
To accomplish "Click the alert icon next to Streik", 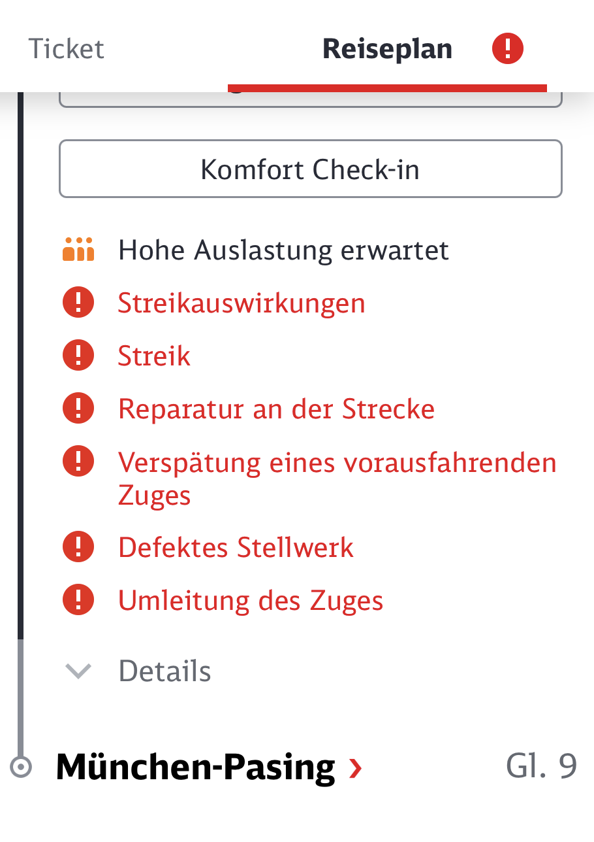I will (78, 356).
